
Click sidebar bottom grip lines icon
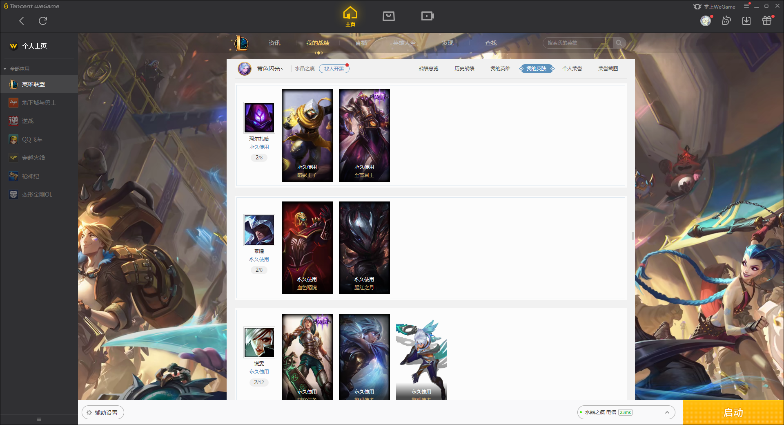(39, 419)
